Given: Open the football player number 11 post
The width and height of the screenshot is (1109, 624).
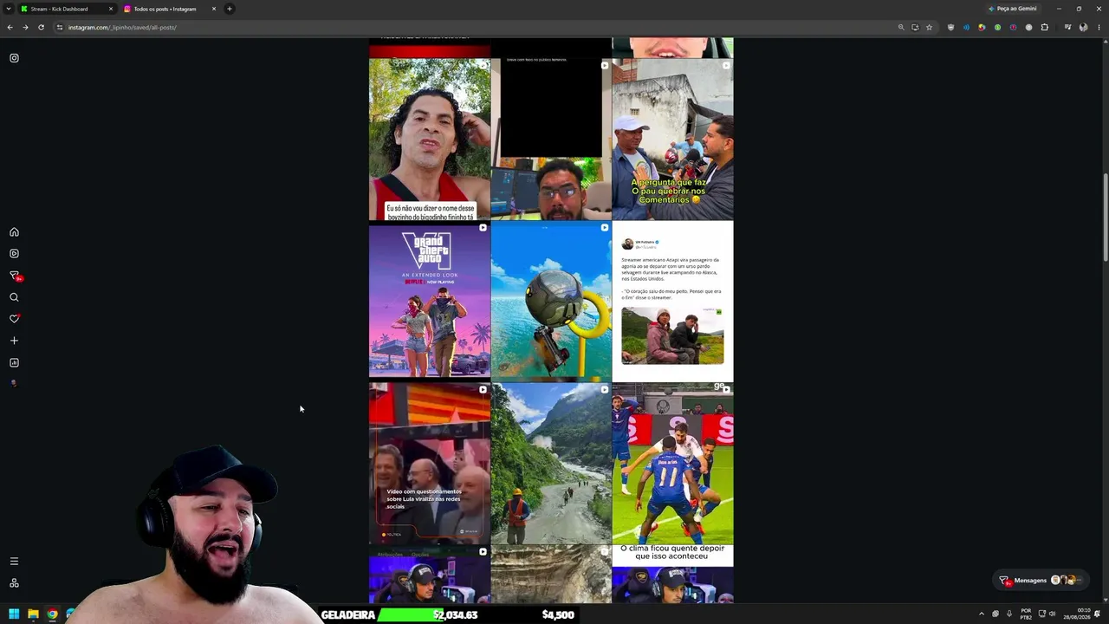Looking at the screenshot, I should click(x=672, y=464).
